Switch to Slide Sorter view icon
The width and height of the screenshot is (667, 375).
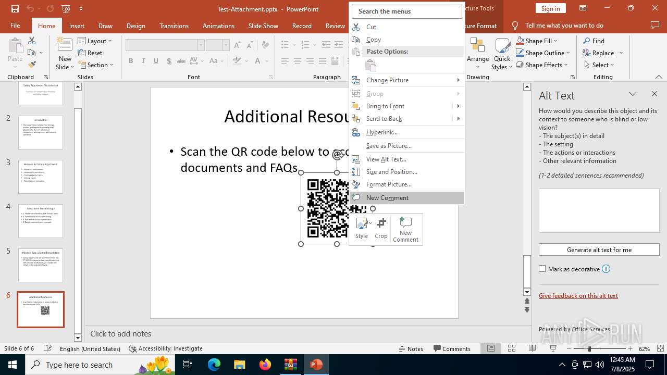click(512, 348)
